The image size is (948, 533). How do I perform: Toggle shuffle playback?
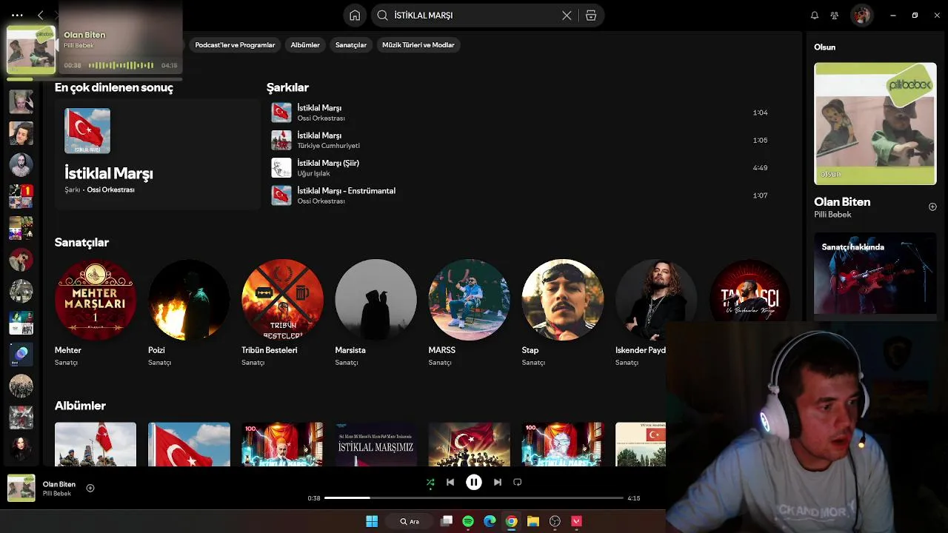[430, 482]
